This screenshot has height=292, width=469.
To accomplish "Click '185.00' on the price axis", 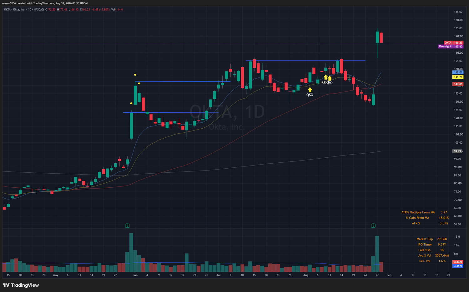I will (x=458, y=12).
